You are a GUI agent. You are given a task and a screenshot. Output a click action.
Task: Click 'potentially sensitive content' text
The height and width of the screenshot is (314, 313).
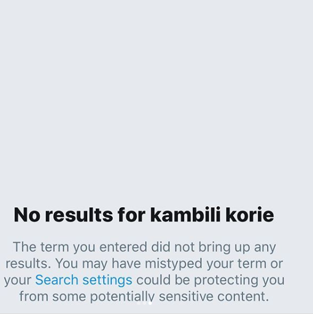pyautogui.click(x=179, y=296)
